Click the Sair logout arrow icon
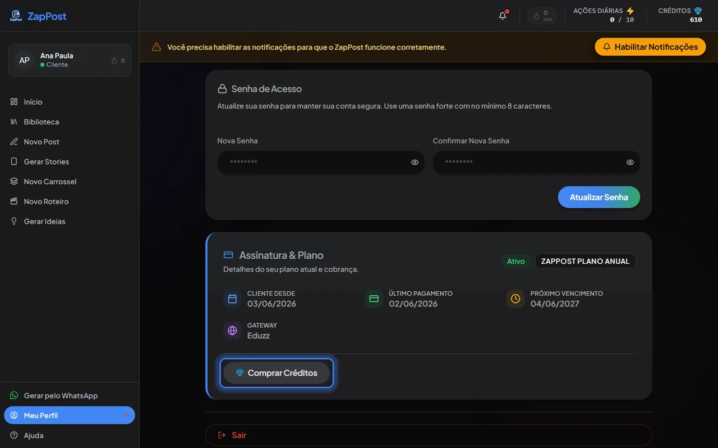718x448 pixels. pyautogui.click(x=222, y=435)
